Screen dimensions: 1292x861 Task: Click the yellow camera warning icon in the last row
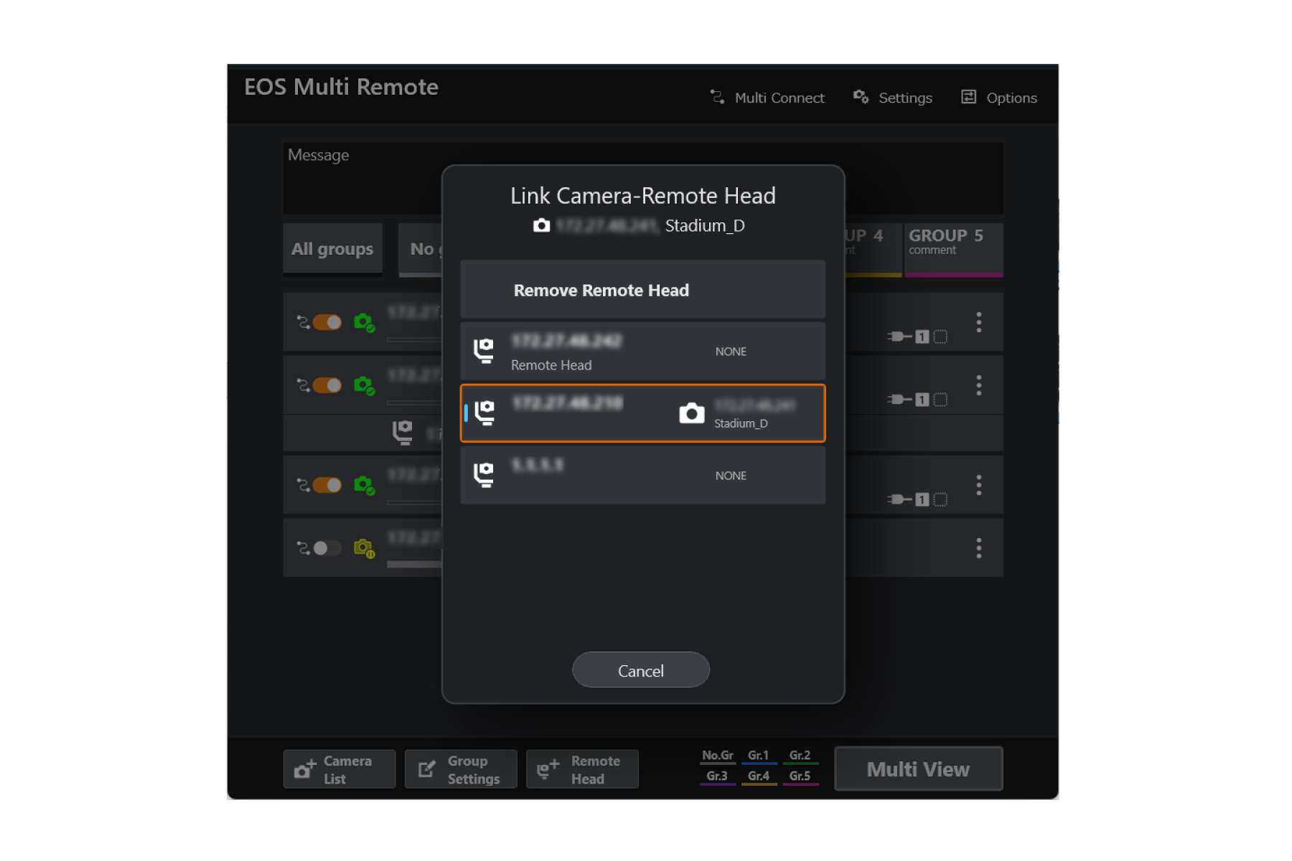click(x=365, y=548)
